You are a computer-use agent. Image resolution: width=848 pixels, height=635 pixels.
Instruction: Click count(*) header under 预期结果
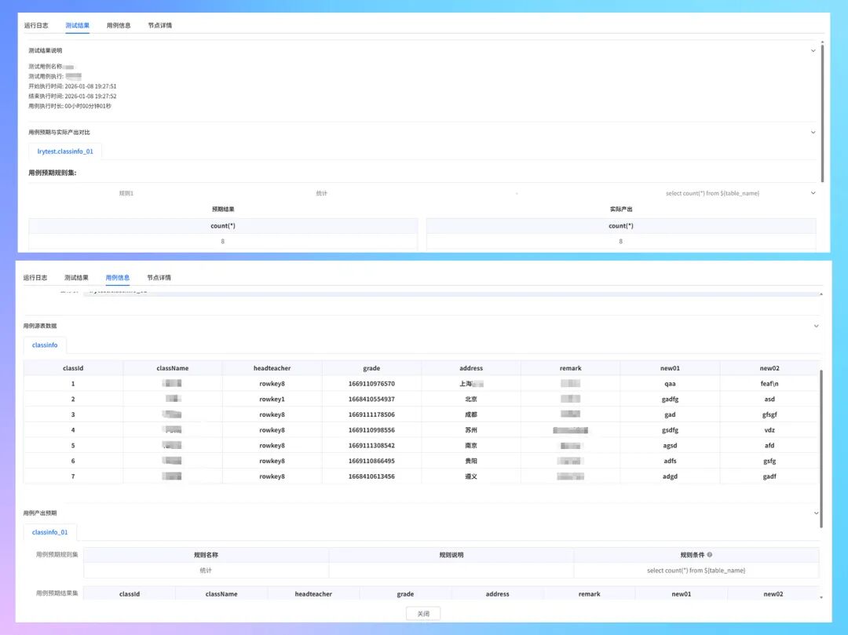pos(223,226)
